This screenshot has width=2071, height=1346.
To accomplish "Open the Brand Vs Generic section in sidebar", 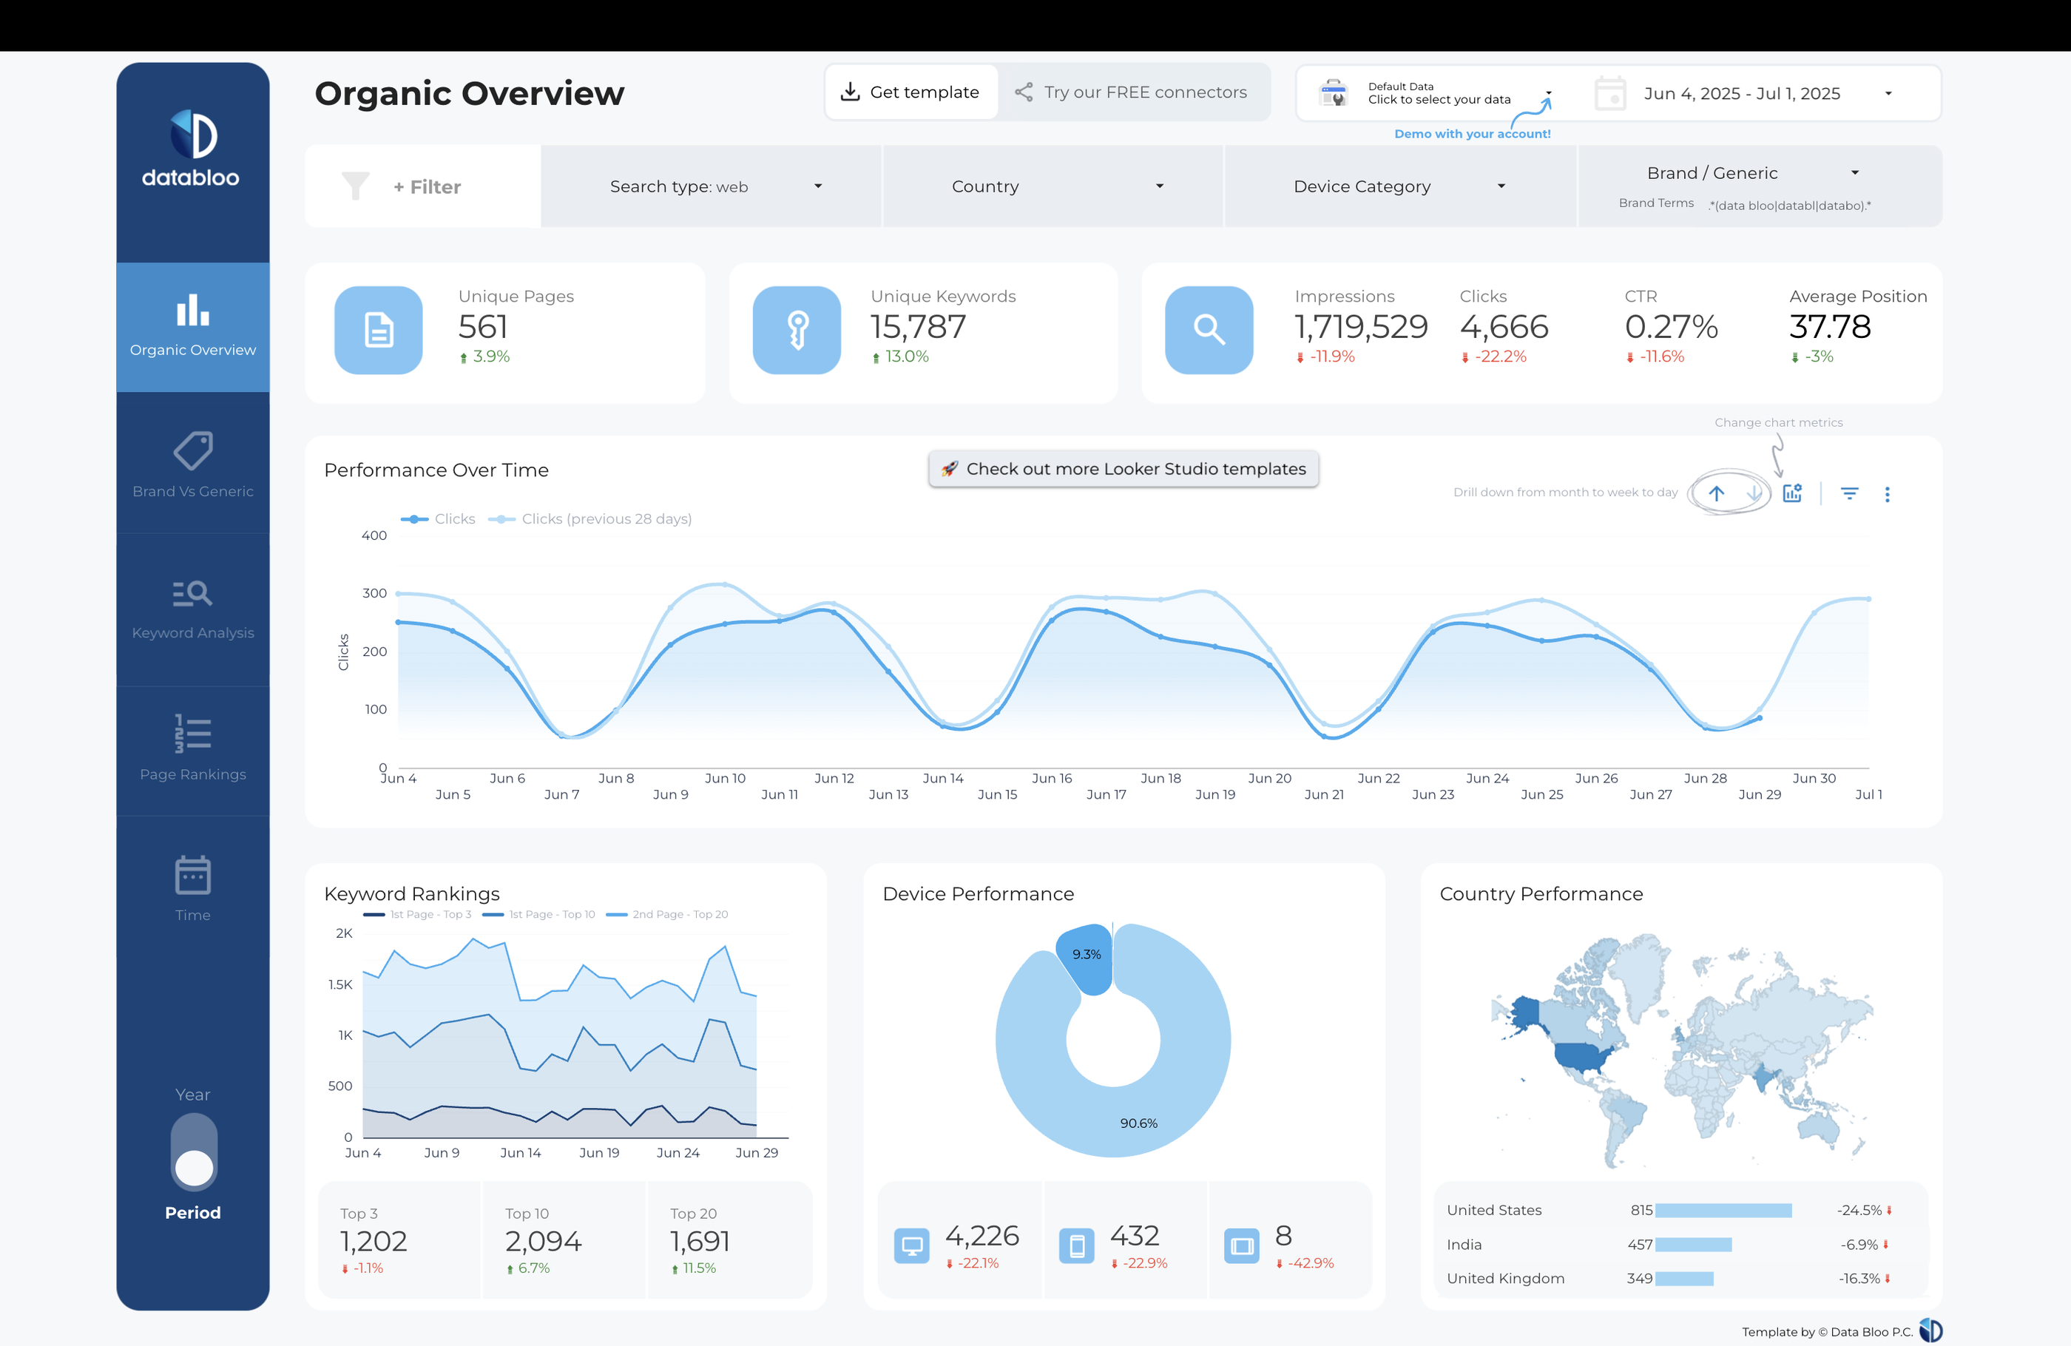I will [192, 464].
